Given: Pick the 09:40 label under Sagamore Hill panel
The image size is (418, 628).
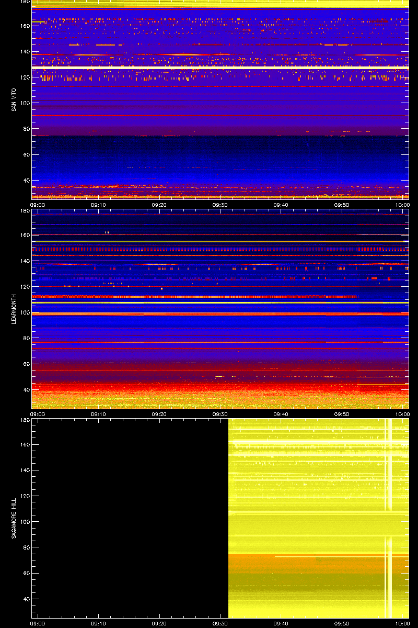Looking at the screenshot, I should [281, 624].
